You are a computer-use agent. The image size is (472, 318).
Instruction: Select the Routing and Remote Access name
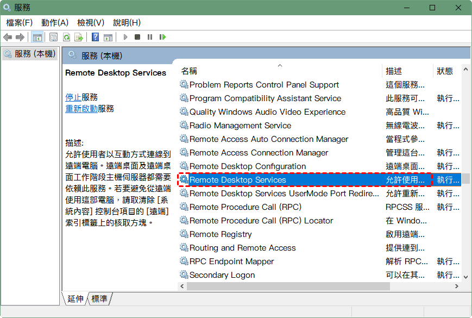pyautogui.click(x=242, y=248)
